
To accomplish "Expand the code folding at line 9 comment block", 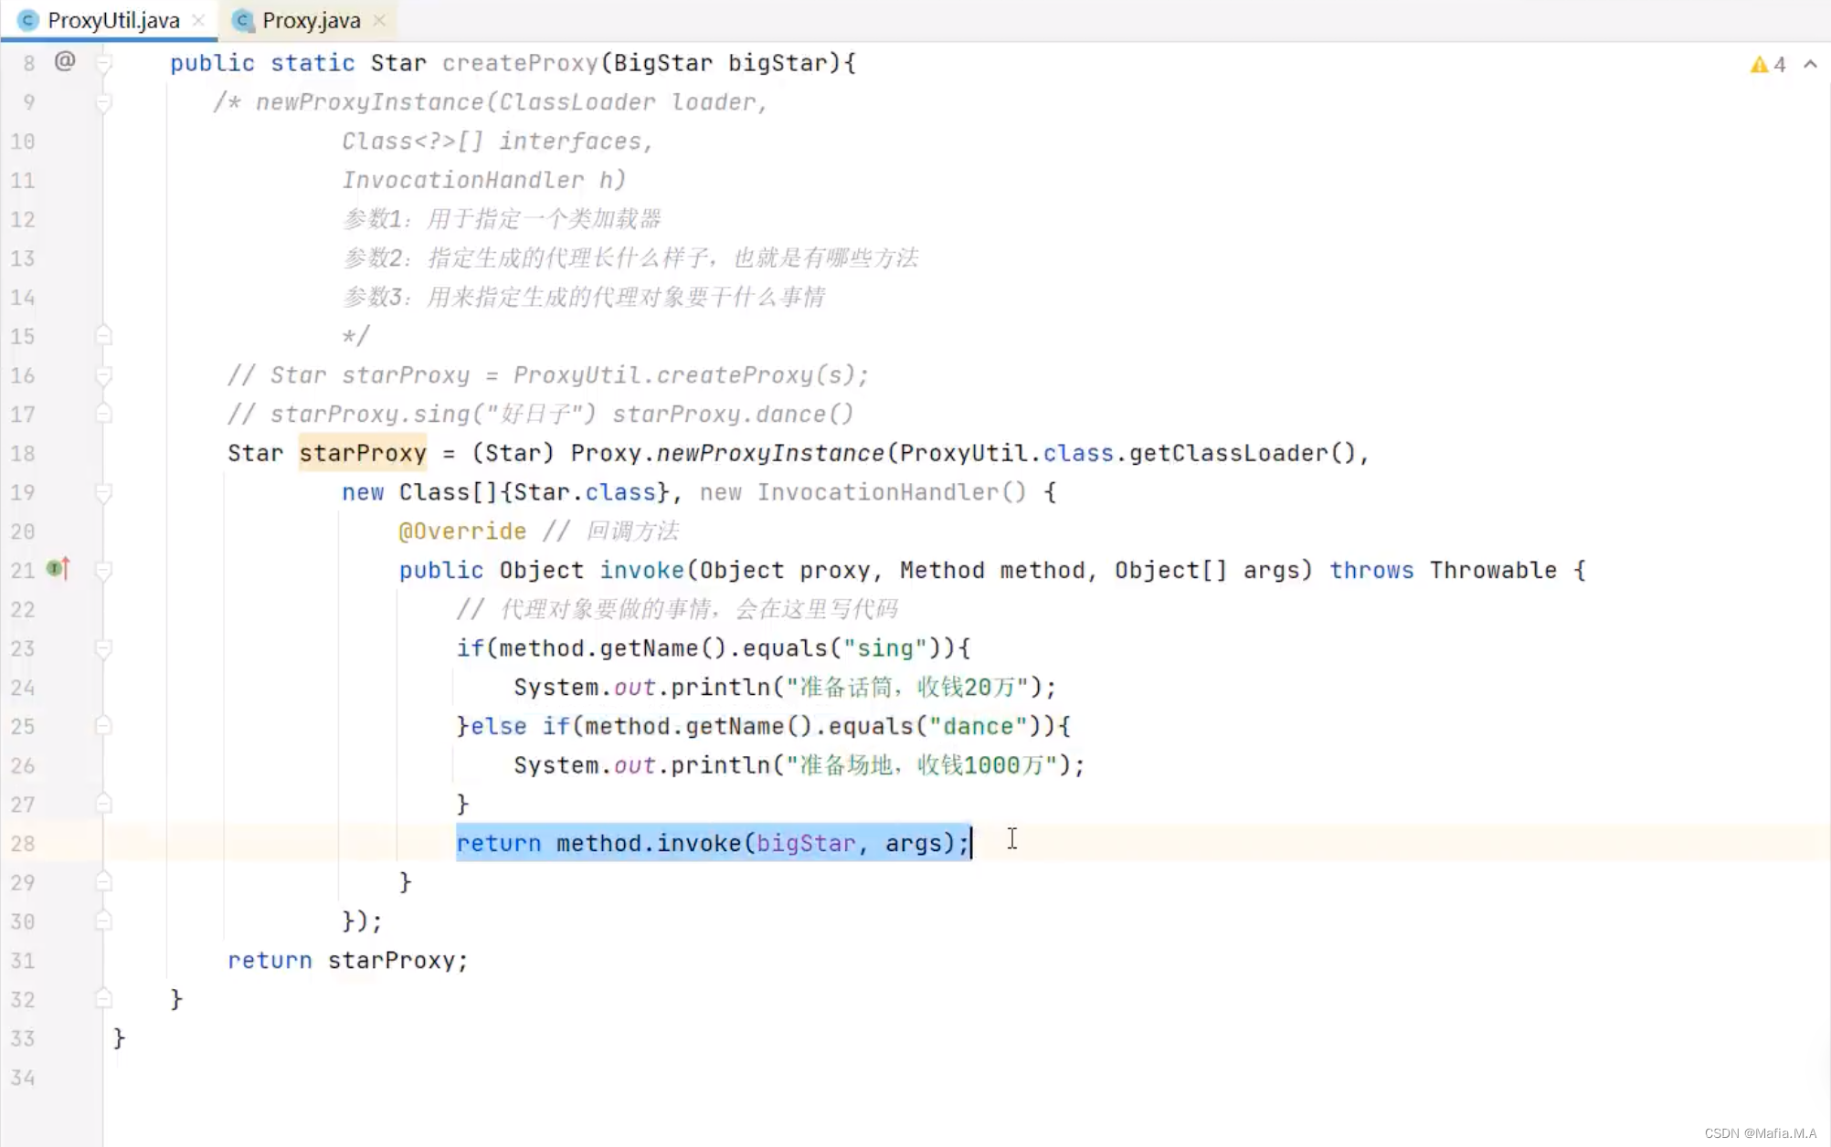I will (x=103, y=103).
